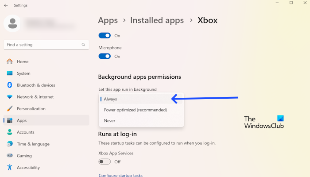Click the Apps breadcrumb link

tap(108, 20)
